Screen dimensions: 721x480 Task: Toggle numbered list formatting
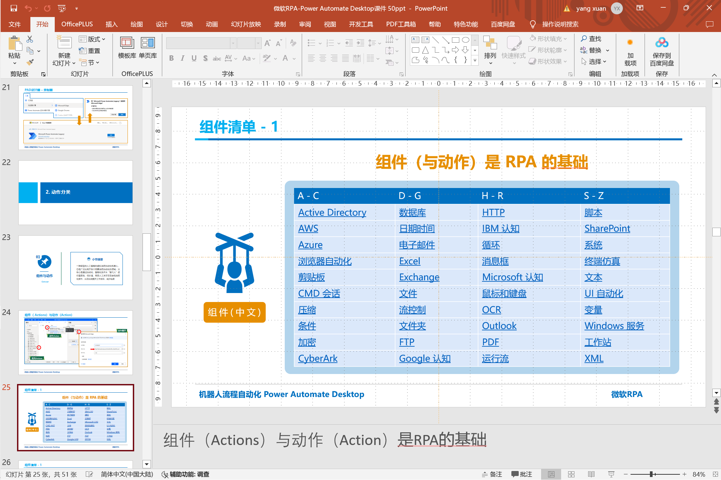tap(330, 43)
